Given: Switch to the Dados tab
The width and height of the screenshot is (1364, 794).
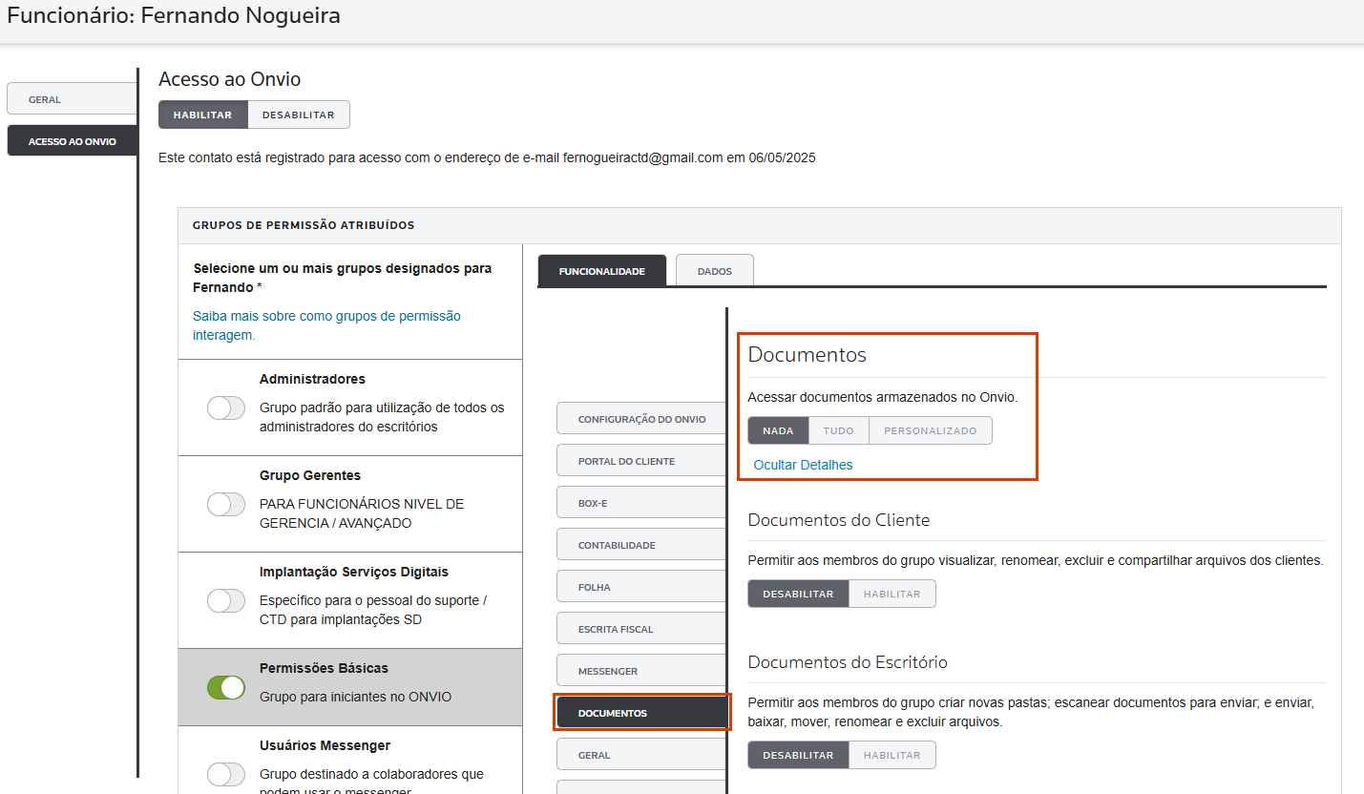Looking at the screenshot, I should (x=714, y=271).
